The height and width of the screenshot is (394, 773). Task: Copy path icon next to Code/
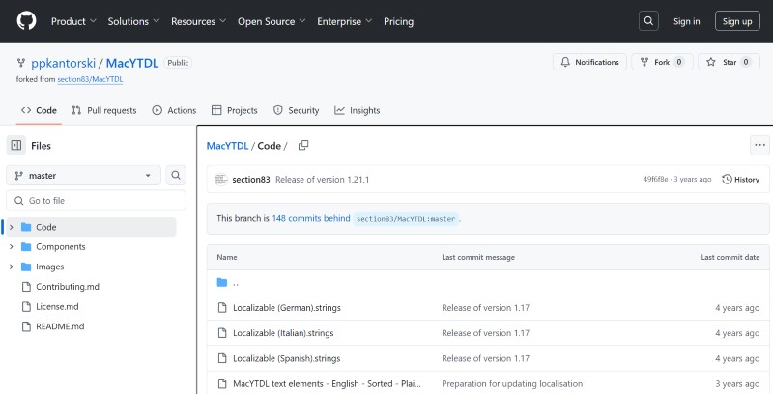pos(303,145)
